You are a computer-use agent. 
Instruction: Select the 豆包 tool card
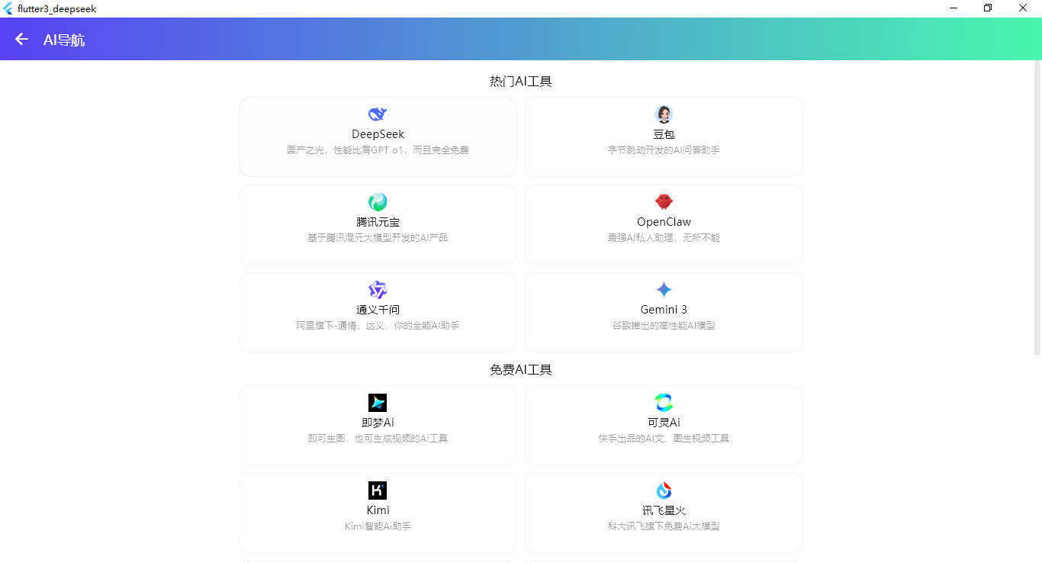tap(664, 137)
